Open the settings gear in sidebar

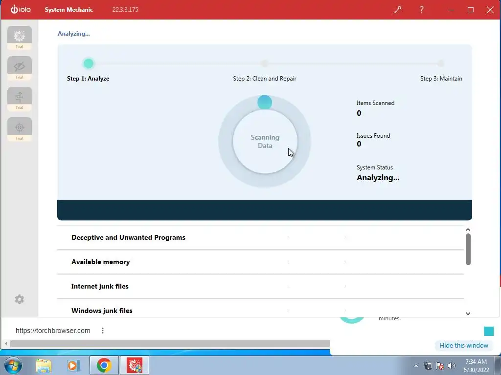coord(19,299)
